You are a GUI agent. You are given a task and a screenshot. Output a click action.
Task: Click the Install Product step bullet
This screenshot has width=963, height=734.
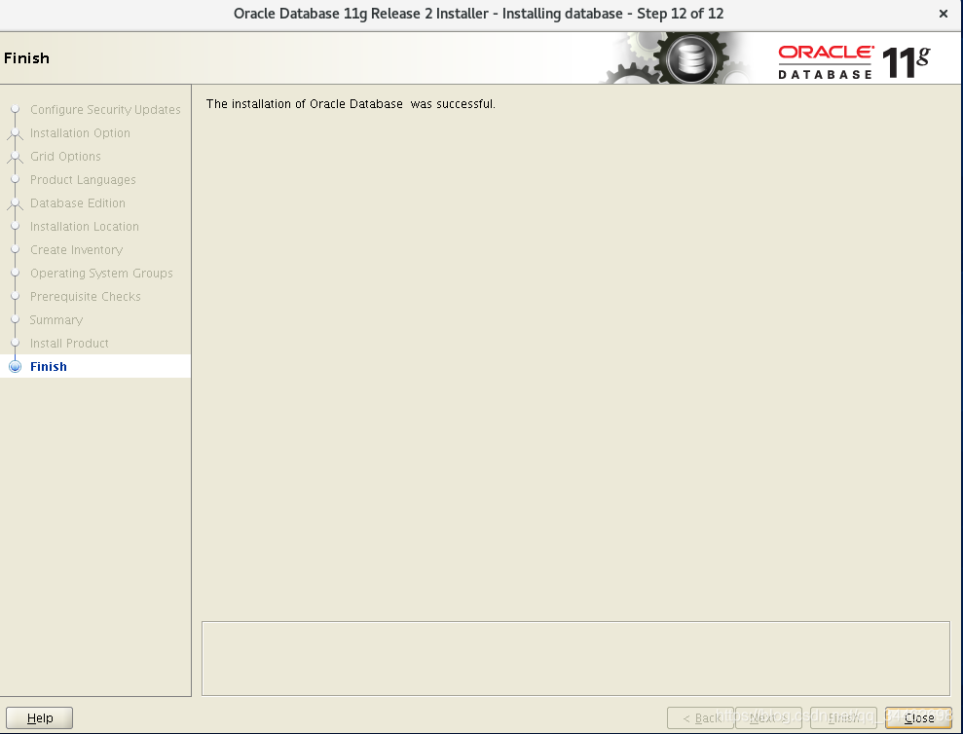point(16,343)
